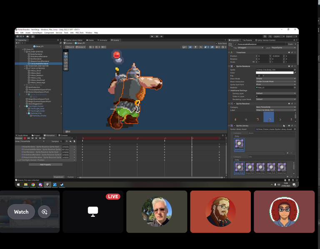Toggle scene audio button
Image resolution: width=320 pixels, height=249 pixels.
point(201,47)
